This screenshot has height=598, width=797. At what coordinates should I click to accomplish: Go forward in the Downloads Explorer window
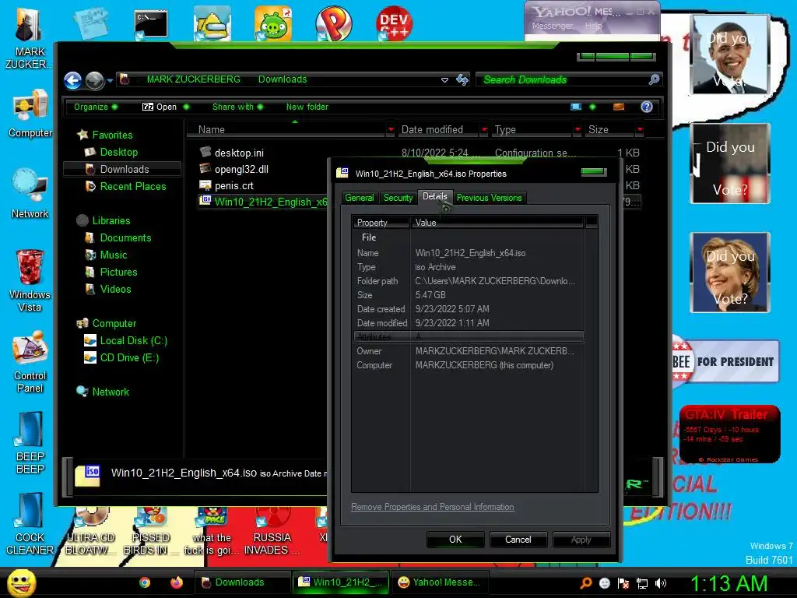click(94, 80)
